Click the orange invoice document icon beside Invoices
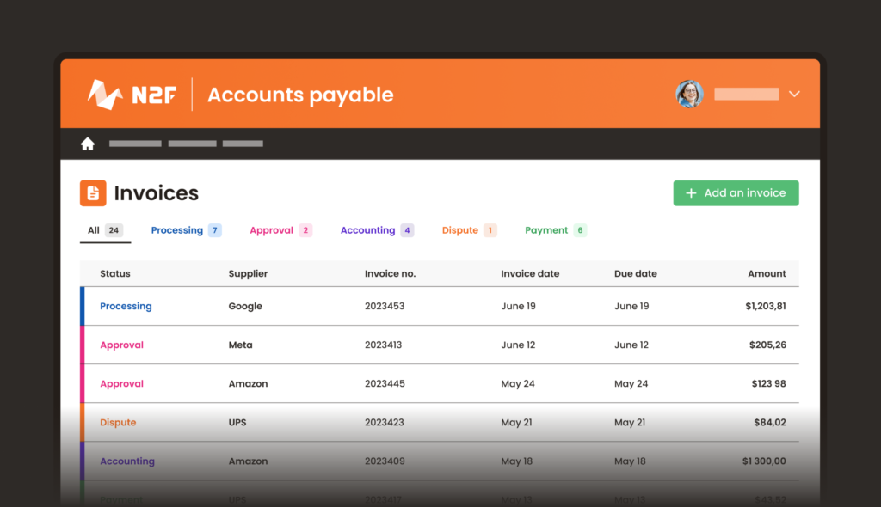The height and width of the screenshot is (507, 881). point(95,192)
